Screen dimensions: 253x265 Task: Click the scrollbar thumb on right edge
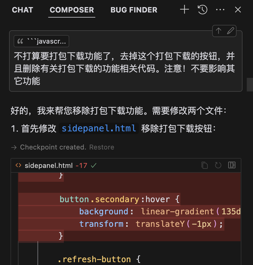(x=250, y=84)
